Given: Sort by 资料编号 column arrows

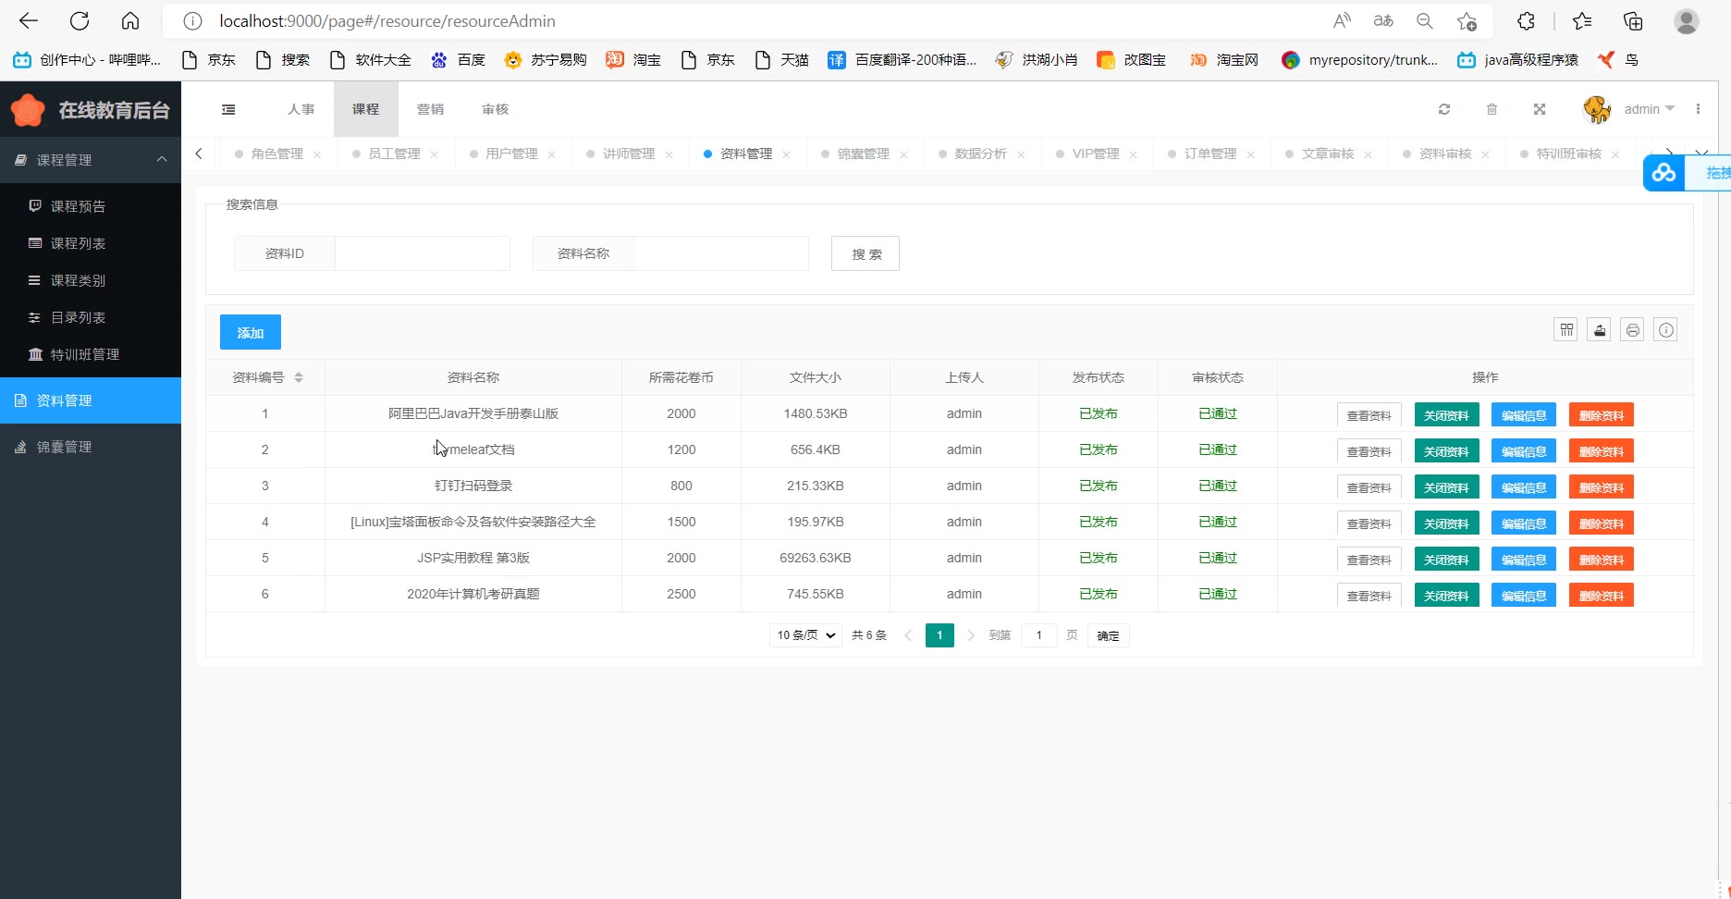Looking at the screenshot, I should point(298,377).
